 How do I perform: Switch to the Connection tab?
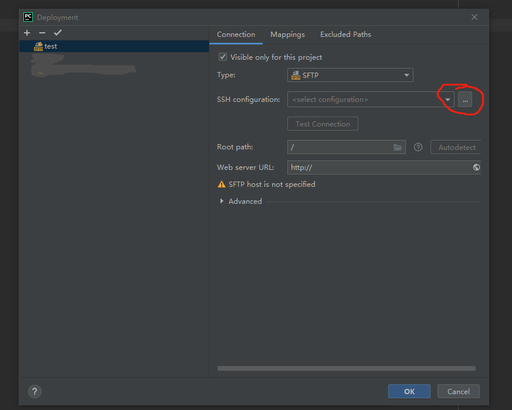(236, 35)
